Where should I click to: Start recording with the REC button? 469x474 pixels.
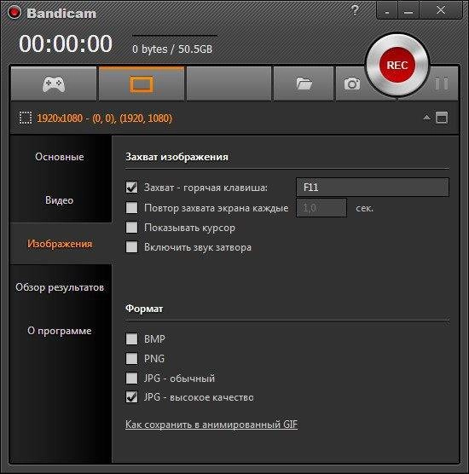point(397,65)
